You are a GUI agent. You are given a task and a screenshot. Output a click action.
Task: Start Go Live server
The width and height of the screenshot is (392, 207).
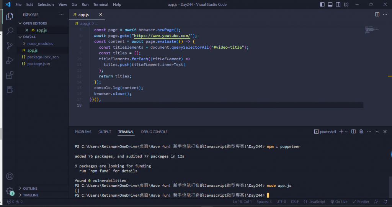click(339, 202)
